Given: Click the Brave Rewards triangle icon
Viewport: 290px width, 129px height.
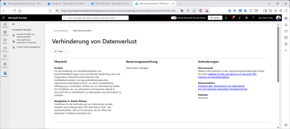Looking at the screenshot, I should click(207, 11).
